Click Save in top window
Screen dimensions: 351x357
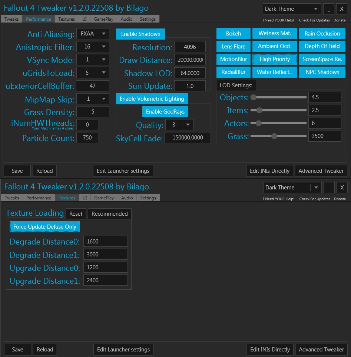pyautogui.click(x=17, y=171)
